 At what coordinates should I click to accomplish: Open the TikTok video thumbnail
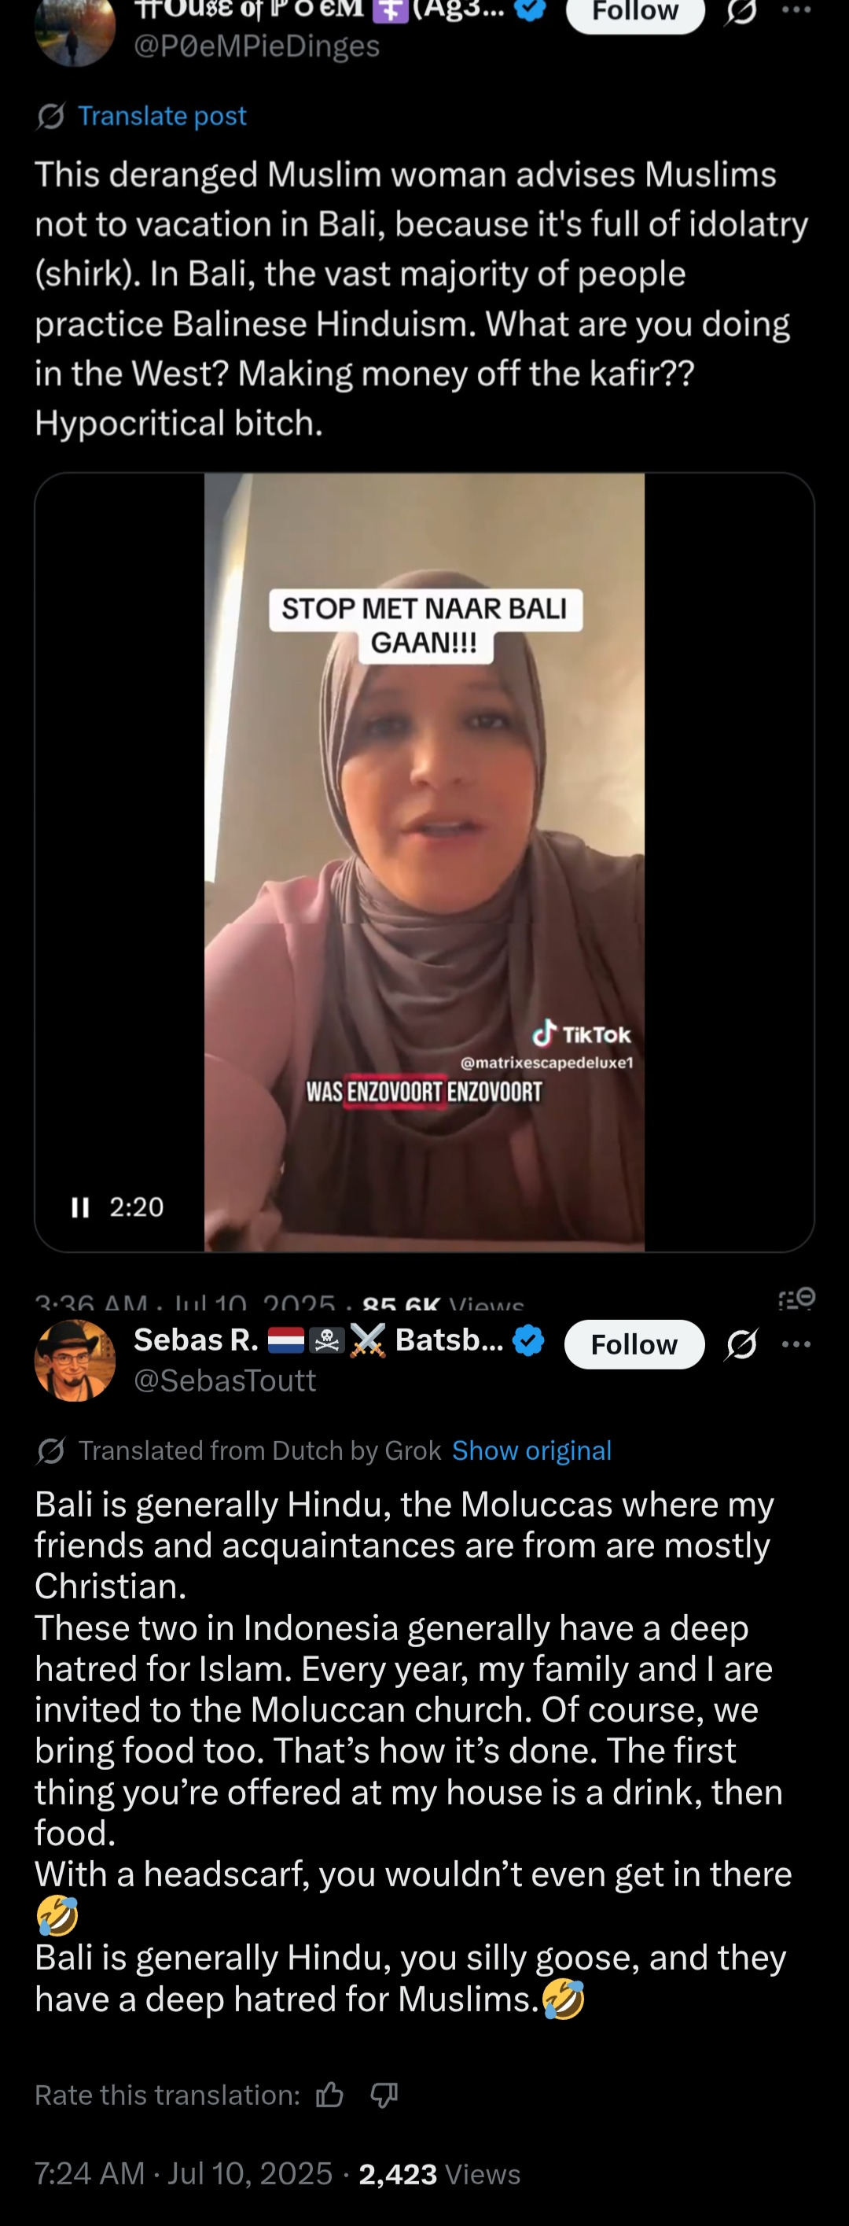(424, 861)
